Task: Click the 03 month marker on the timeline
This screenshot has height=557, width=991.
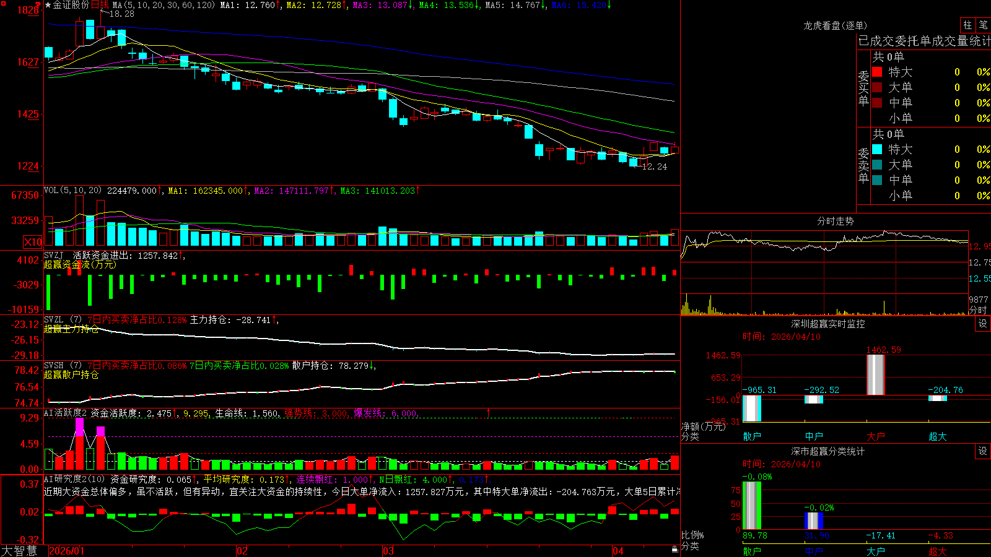Action: [x=388, y=551]
